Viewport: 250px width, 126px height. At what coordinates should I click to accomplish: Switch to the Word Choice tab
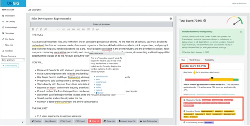tap(195, 60)
